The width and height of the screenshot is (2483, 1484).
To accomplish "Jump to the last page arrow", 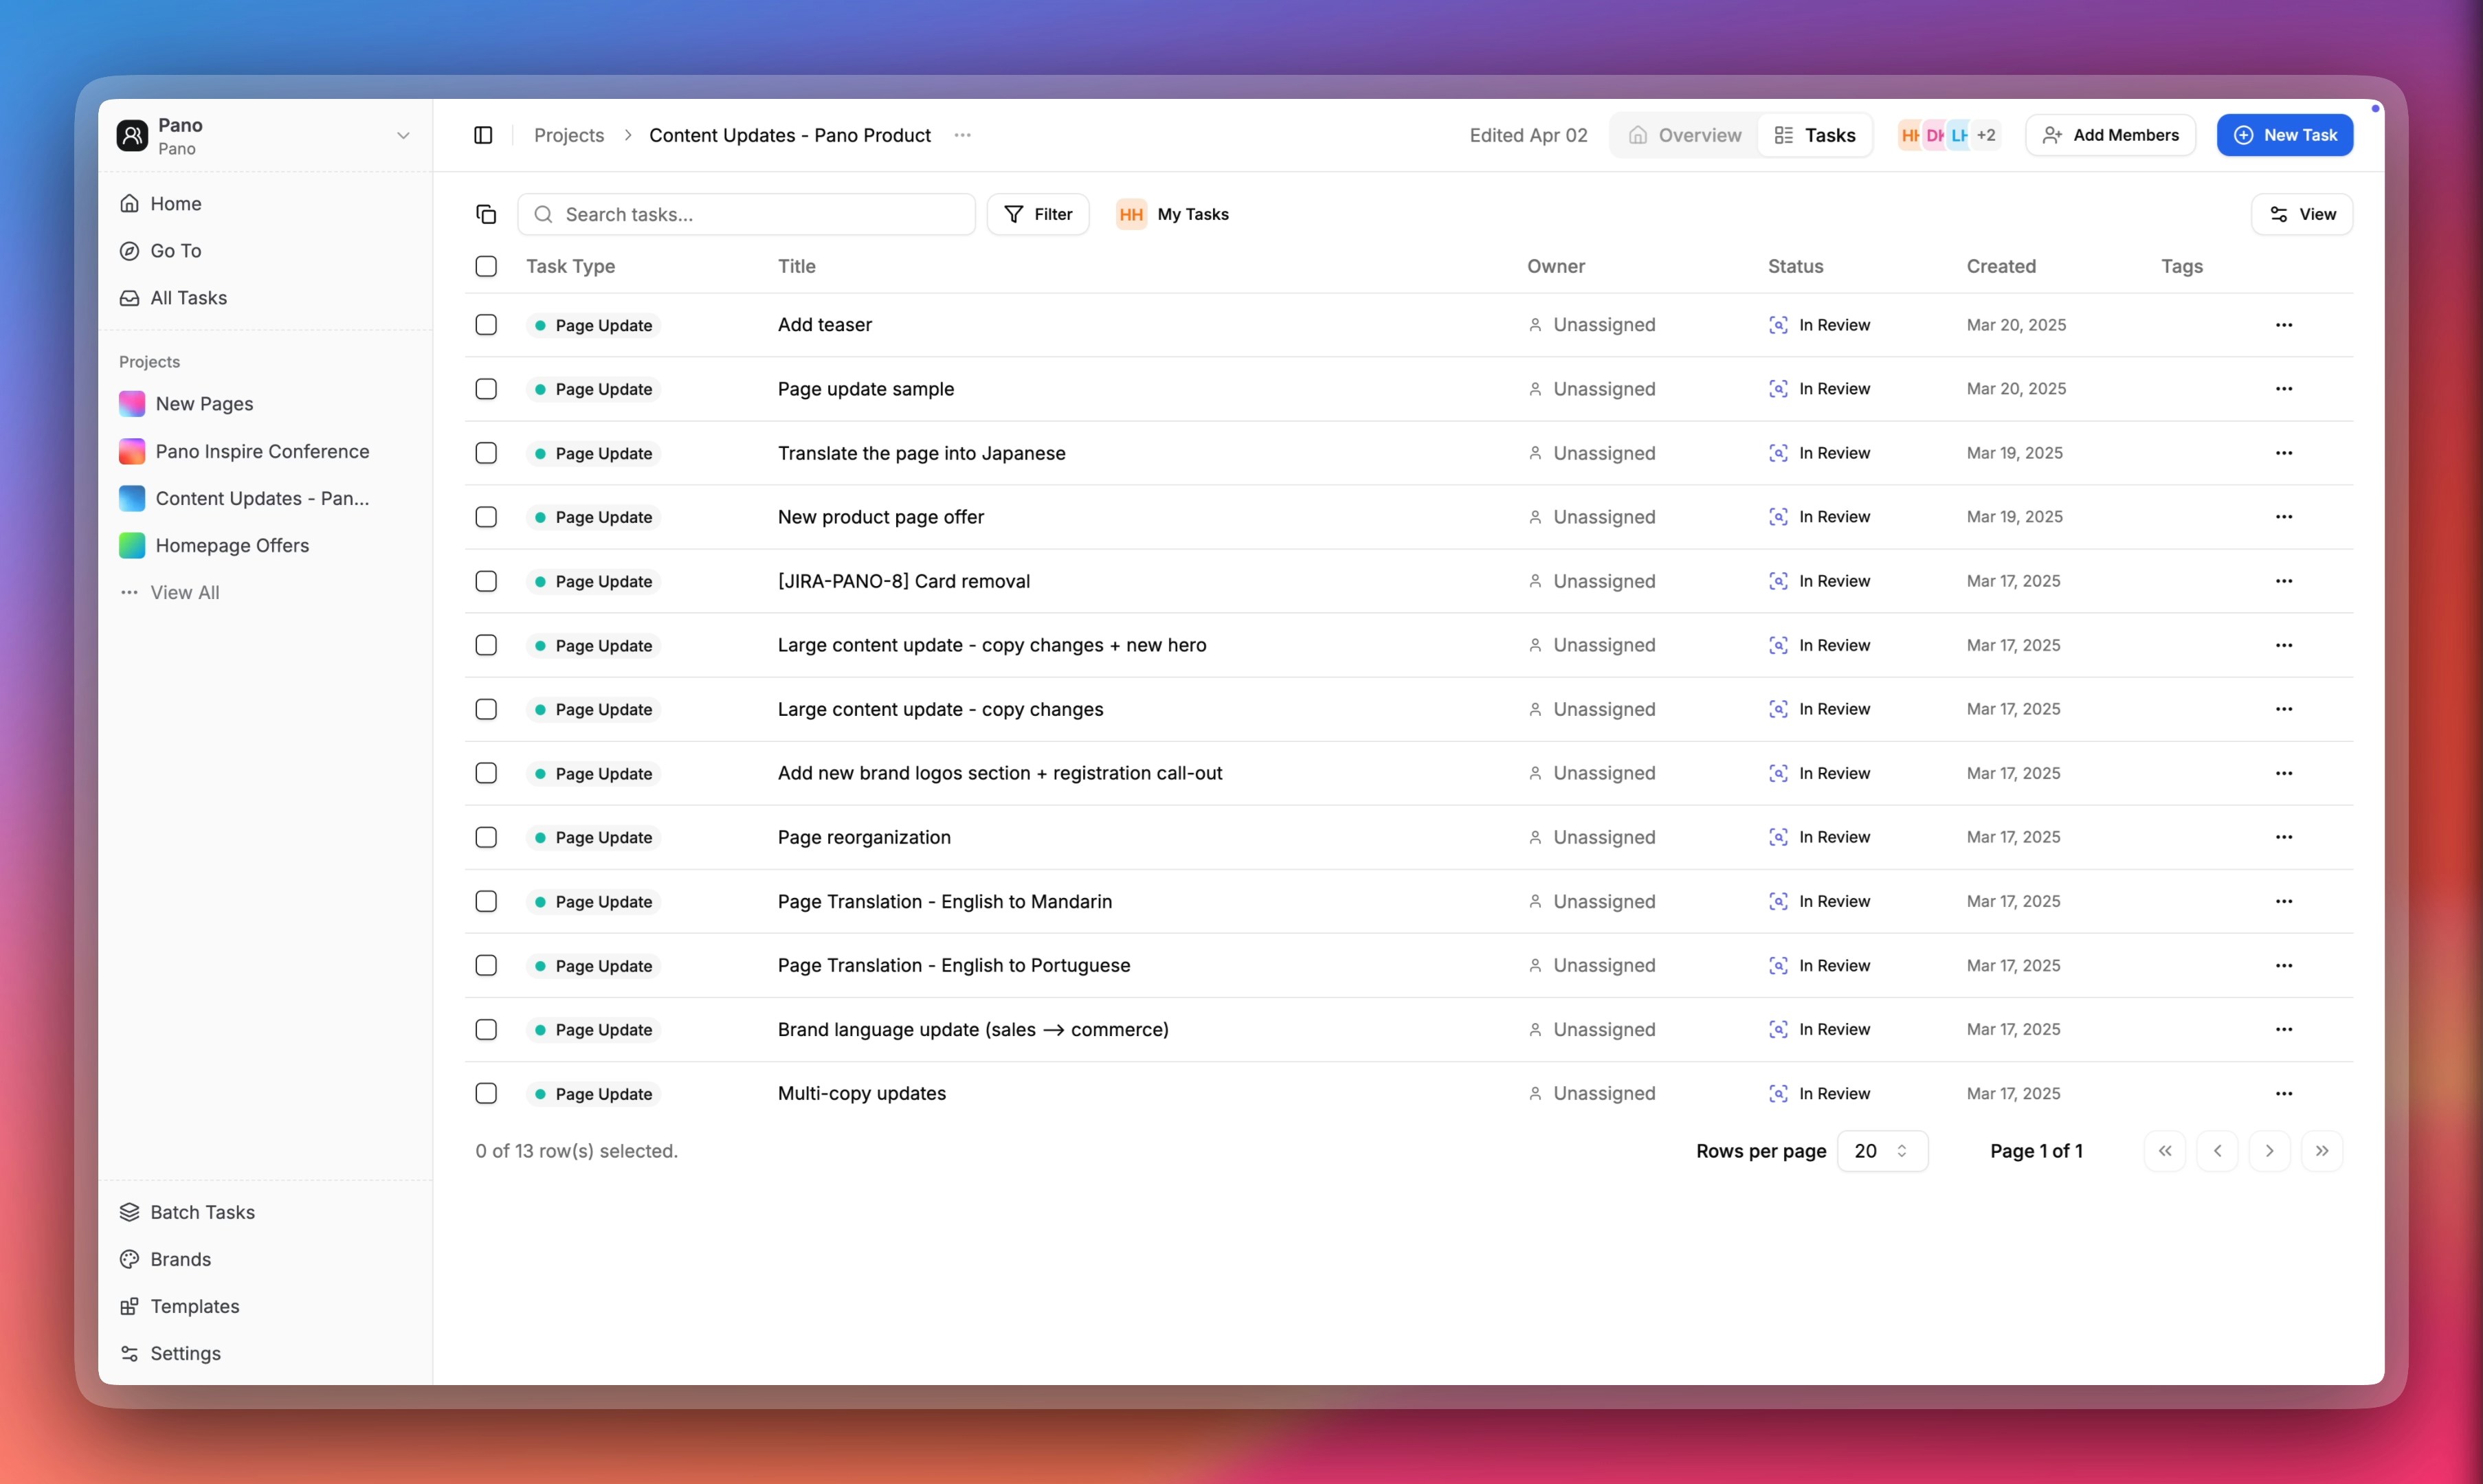I will click(2322, 1151).
